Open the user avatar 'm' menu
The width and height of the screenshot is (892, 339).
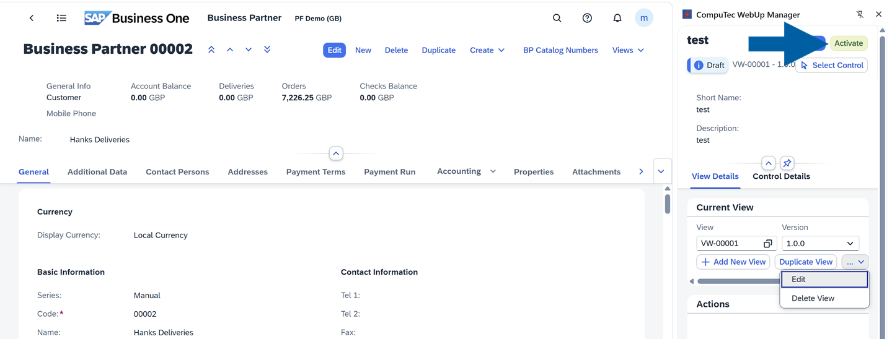644,18
